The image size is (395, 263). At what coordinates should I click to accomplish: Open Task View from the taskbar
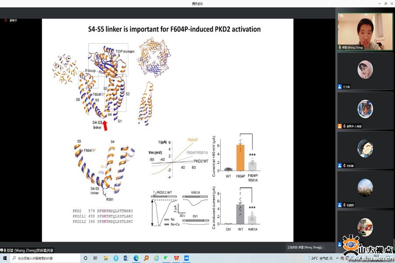(96, 258)
